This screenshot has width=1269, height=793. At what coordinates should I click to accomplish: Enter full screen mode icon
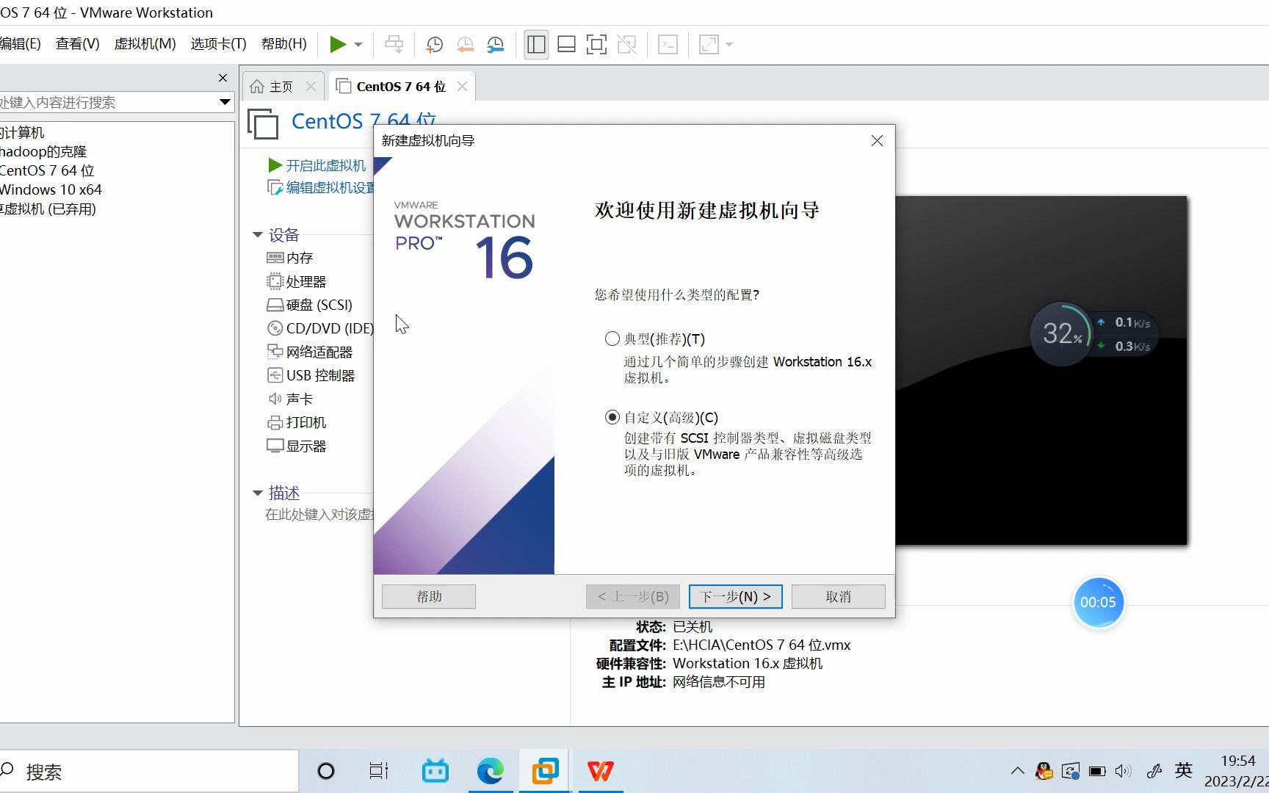click(x=596, y=45)
